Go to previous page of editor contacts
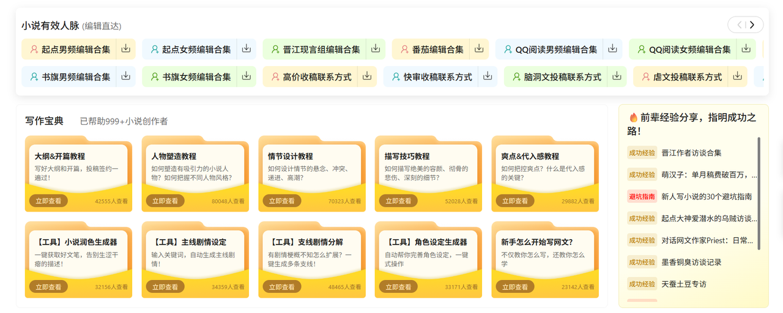The image size is (783, 313). pos(739,25)
